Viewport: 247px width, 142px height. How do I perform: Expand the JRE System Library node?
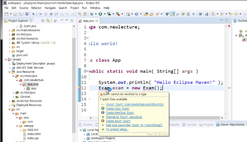[x=10, y=43]
